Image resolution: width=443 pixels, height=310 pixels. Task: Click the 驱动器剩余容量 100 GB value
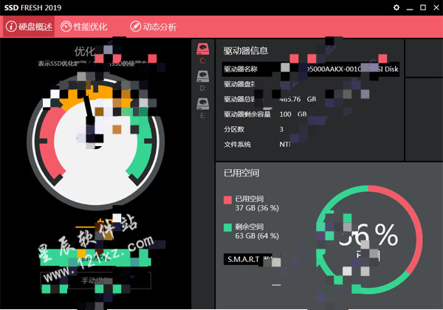(293, 114)
